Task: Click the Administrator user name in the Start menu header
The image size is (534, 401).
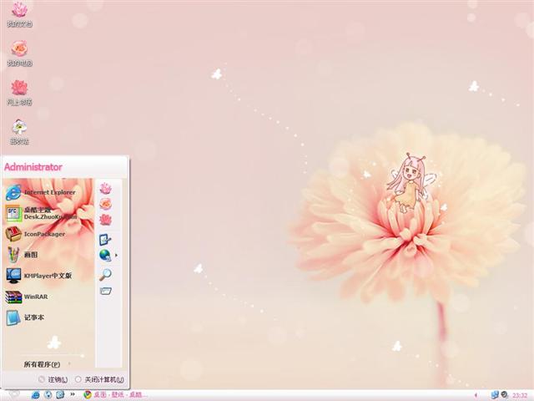Action: [x=33, y=167]
